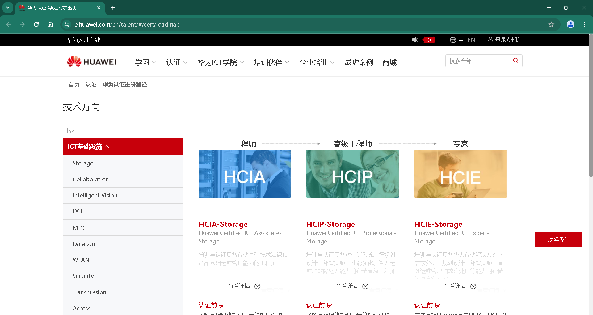Open the Chrome profile avatar

pyautogui.click(x=570, y=24)
